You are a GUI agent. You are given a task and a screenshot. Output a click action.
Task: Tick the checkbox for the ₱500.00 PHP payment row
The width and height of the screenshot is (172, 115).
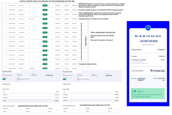click(x=6, y=5)
